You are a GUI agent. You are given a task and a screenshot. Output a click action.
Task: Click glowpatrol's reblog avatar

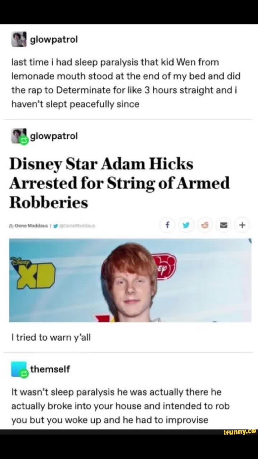pos(19,136)
